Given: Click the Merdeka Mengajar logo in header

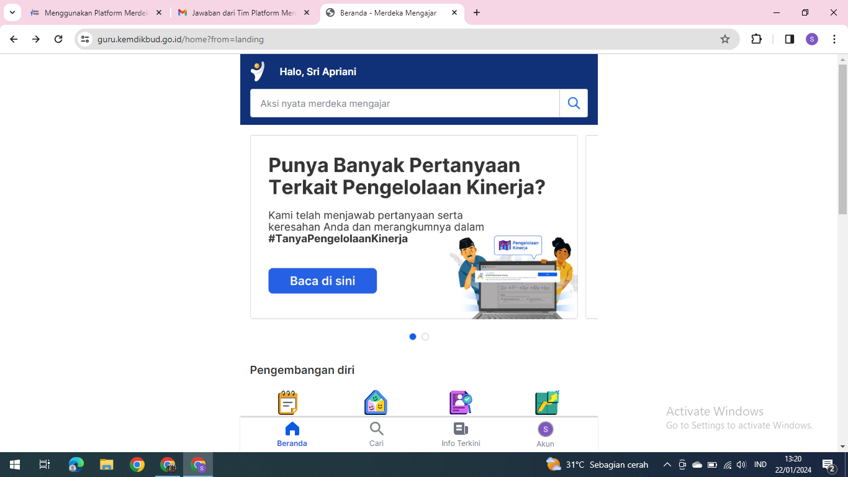Looking at the screenshot, I should [x=258, y=71].
